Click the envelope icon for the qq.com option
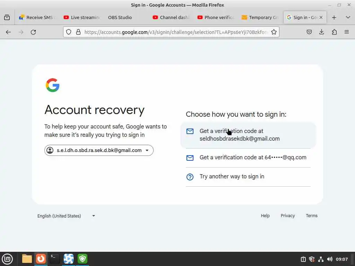Viewport: 355px width, 266px height. 190,158
